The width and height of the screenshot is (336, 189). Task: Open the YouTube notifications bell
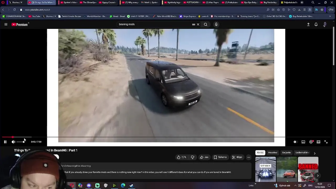click(x=316, y=24)
